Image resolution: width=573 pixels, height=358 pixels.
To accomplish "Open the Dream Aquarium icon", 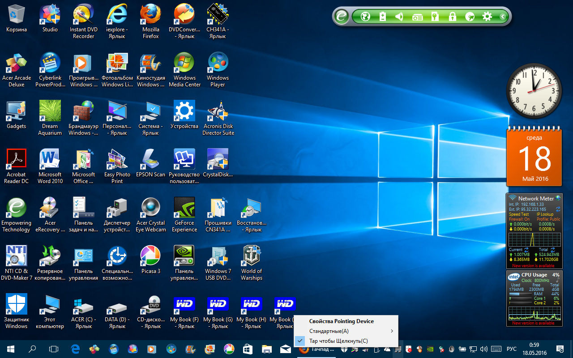I will click(x=50, y=118).
